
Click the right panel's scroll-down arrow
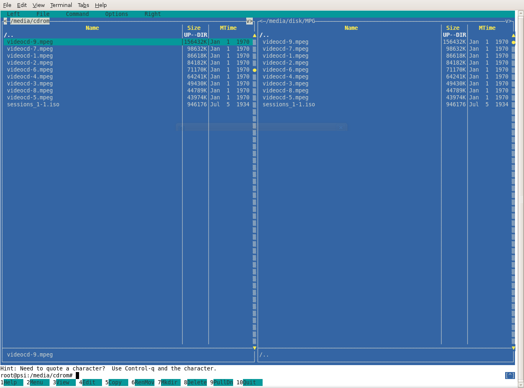click(x=513, y=348)
